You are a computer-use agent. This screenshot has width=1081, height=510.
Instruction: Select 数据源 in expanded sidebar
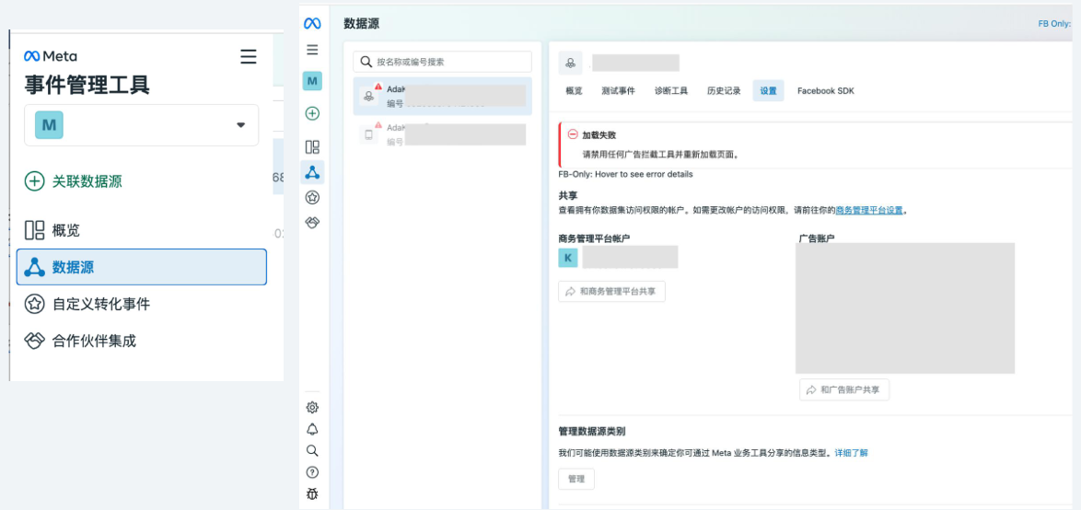[x=141, y=267]
